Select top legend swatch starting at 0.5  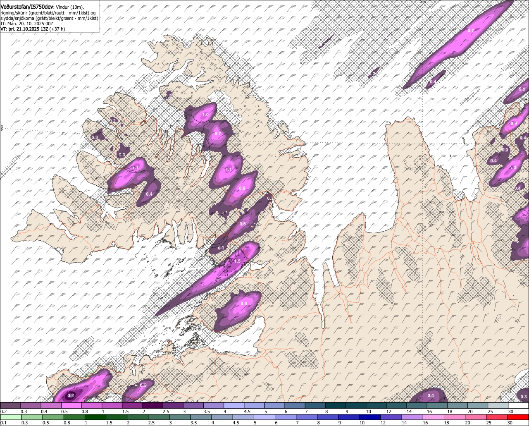click(x=71, y=405)
